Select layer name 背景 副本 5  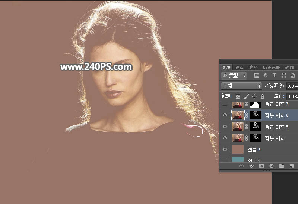click(x=277, y=127)
